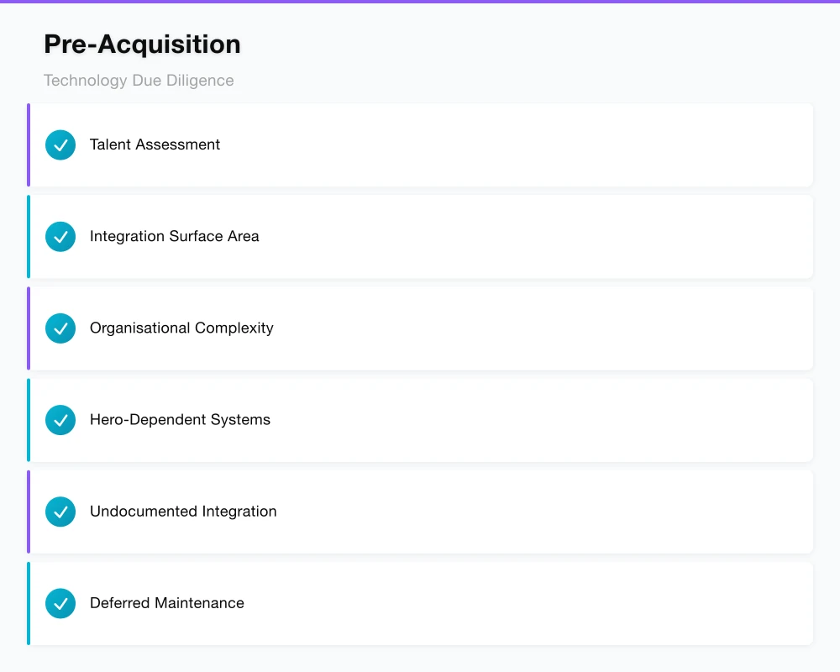
Task: Select the Technology Due Diligence subtitle
Action: pyautogui.click(x=139, y=80)
